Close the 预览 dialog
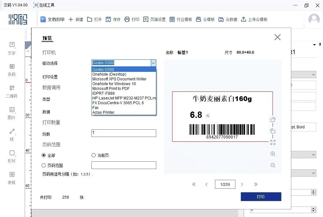Image resolution: width=323 pixels, height=217 pixels. pyautogui.click(x=277, y=37)
